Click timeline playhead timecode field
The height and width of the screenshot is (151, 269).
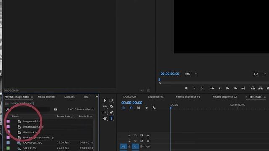tap(132, 102)
